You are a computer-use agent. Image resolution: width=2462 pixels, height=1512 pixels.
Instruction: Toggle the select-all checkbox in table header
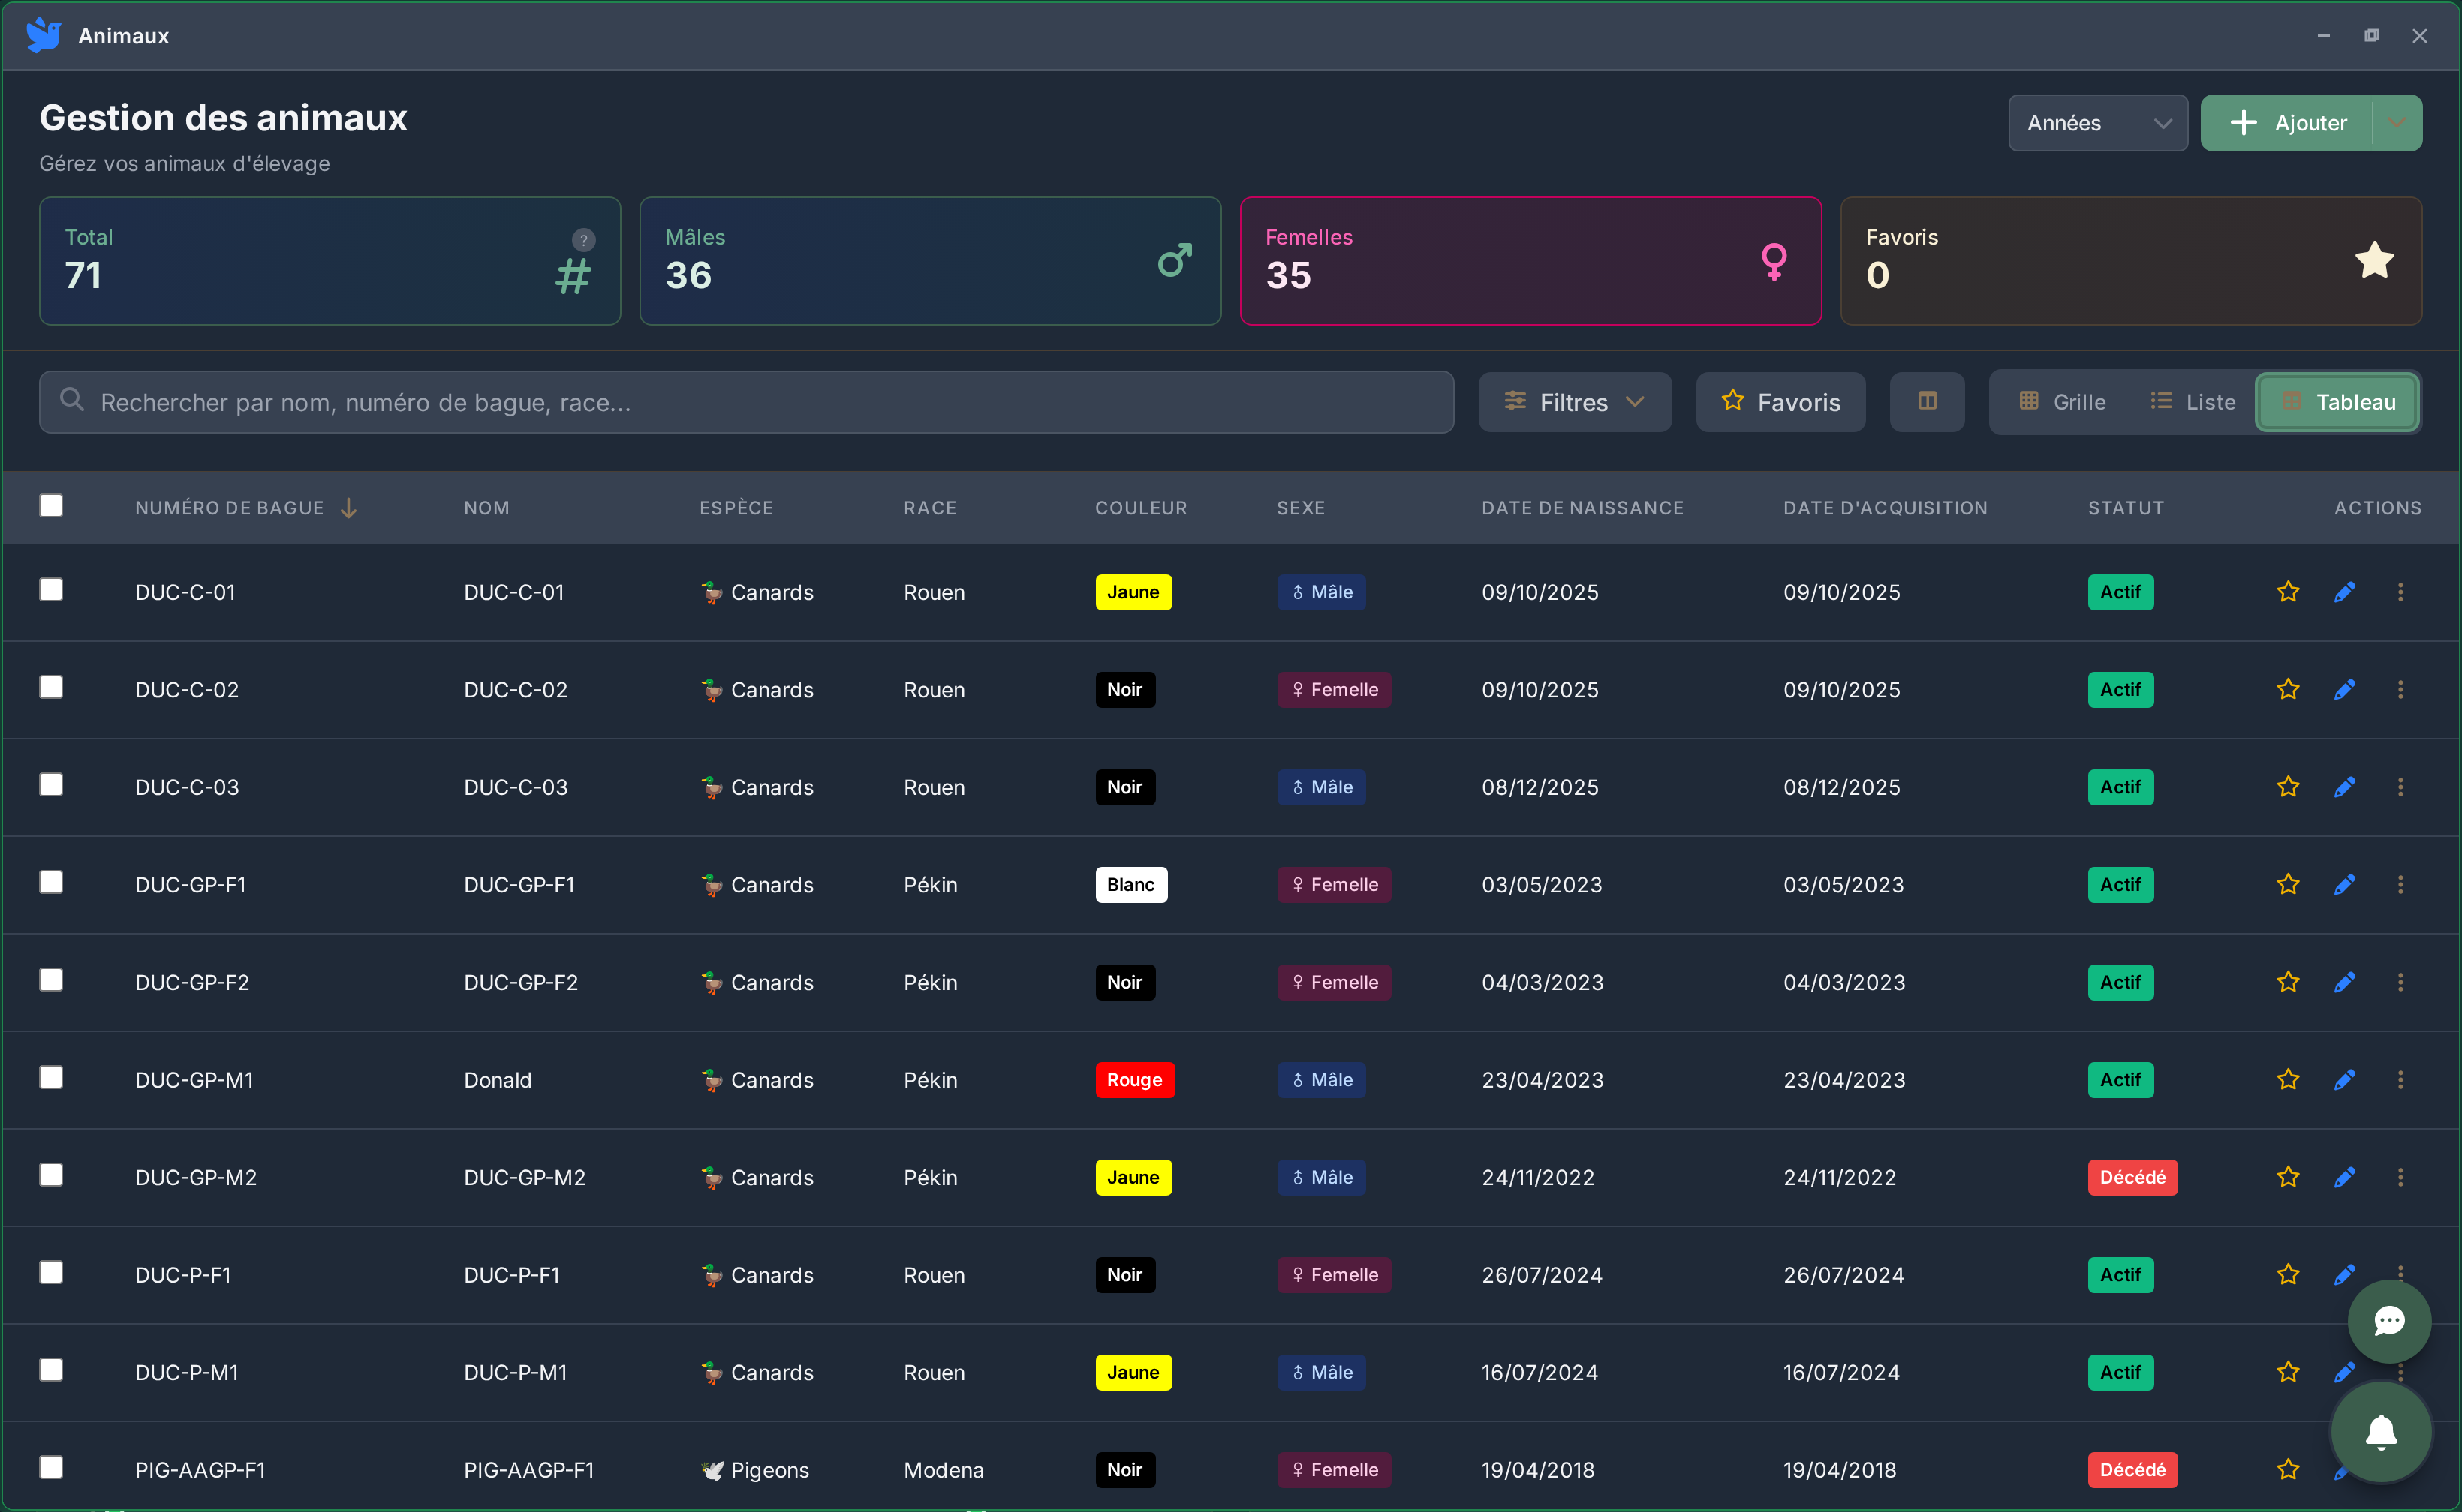click(x=51, y=506)
